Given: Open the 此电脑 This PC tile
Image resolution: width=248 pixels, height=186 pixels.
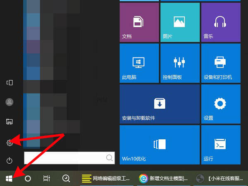Looking at the screenshot, I should coord(139,63).
